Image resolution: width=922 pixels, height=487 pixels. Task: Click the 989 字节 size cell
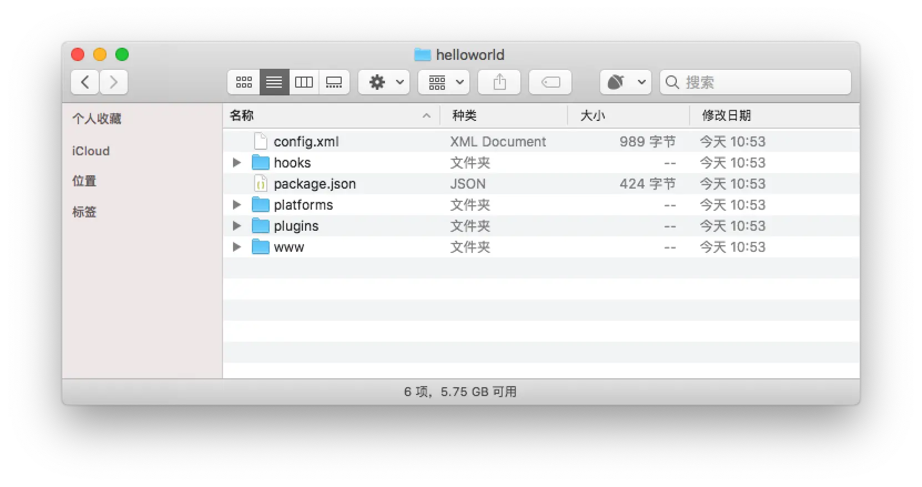(x=647, y=141)
